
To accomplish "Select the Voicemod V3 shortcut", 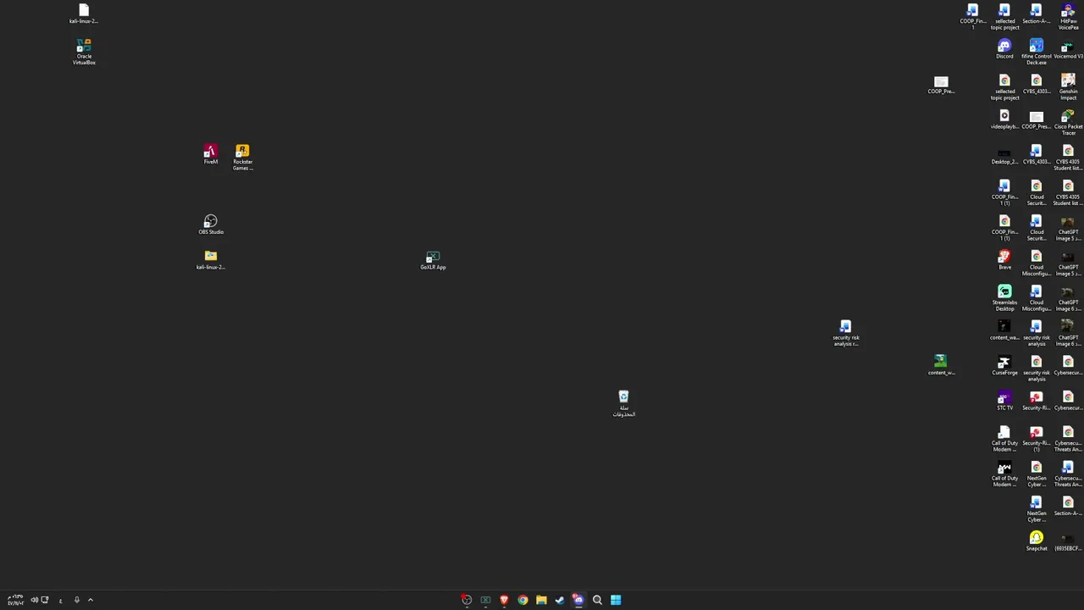I will [1068, 49].
